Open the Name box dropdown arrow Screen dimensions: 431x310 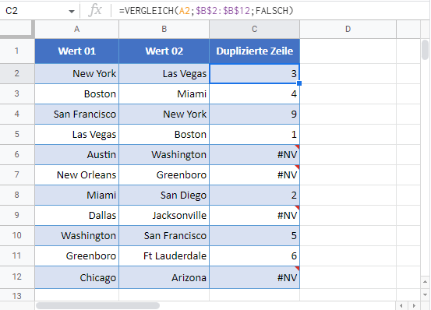coord(72,11)
